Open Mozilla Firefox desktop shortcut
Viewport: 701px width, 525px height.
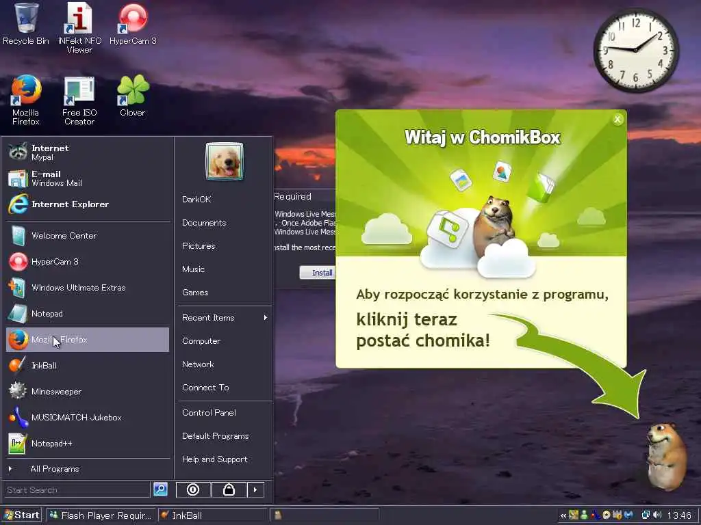(x=26, y=100)
